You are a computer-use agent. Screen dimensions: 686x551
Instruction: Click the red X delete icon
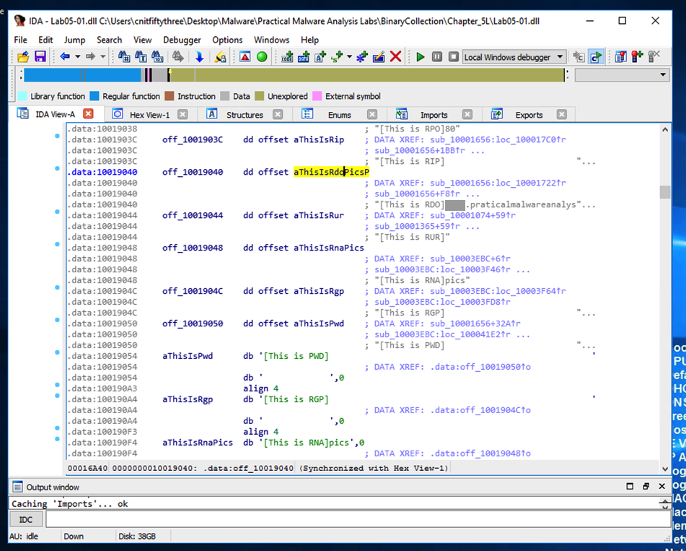point(395,57)
